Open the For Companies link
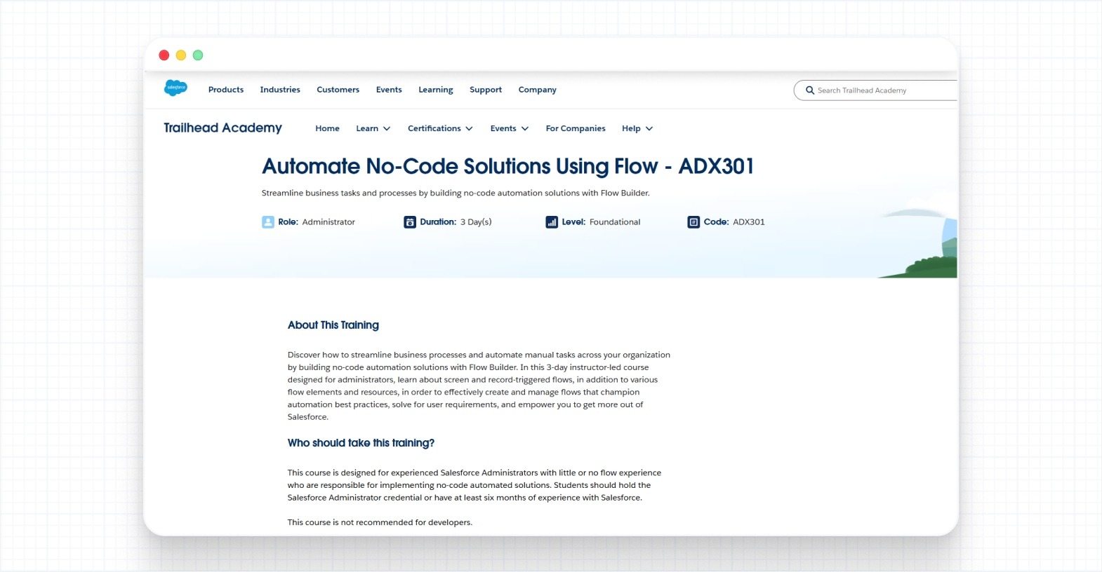 point(576,129)
